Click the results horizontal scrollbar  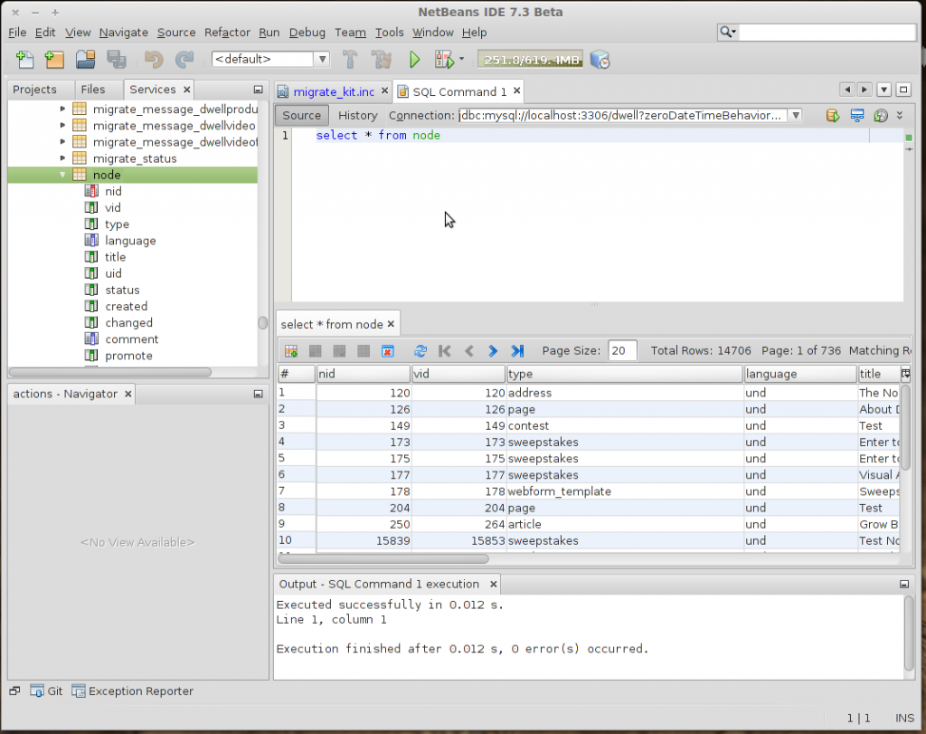[x=383, y=558]
